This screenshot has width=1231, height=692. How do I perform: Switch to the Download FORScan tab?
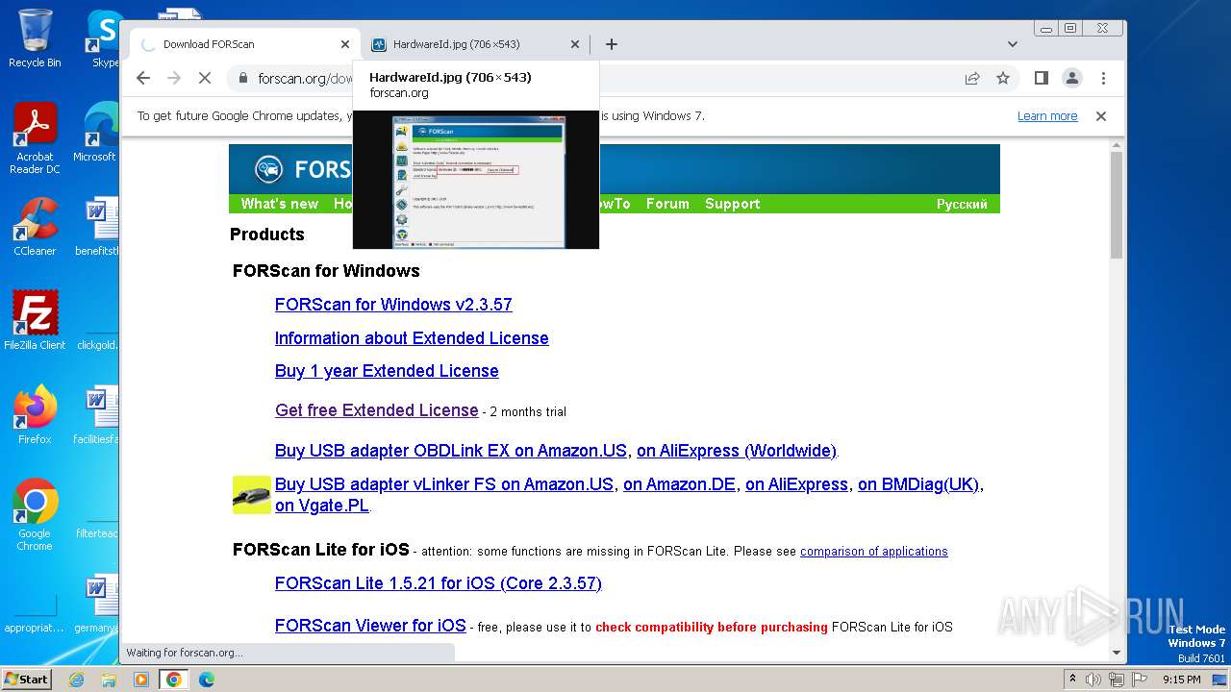click(245, 44)
